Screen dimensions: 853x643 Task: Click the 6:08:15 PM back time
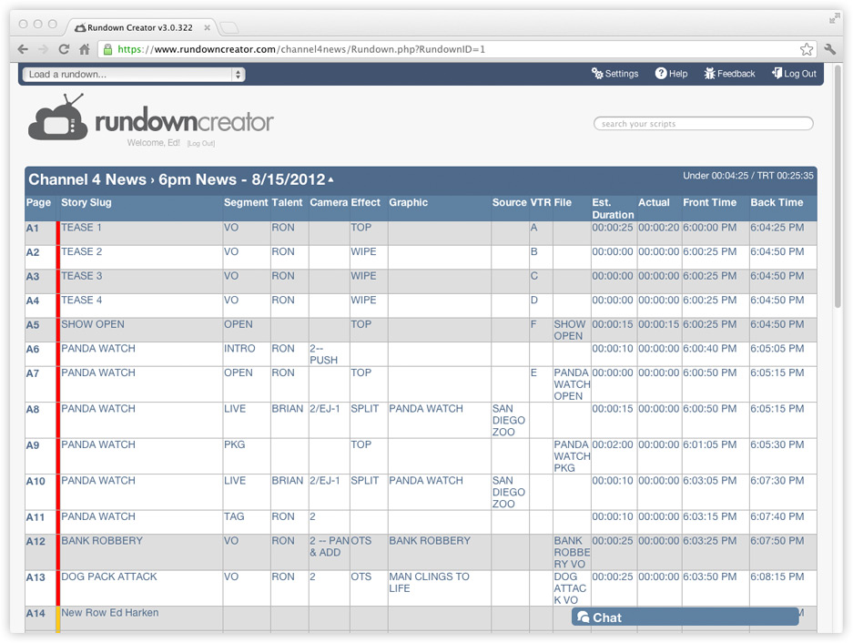click(x=777, y=577)
